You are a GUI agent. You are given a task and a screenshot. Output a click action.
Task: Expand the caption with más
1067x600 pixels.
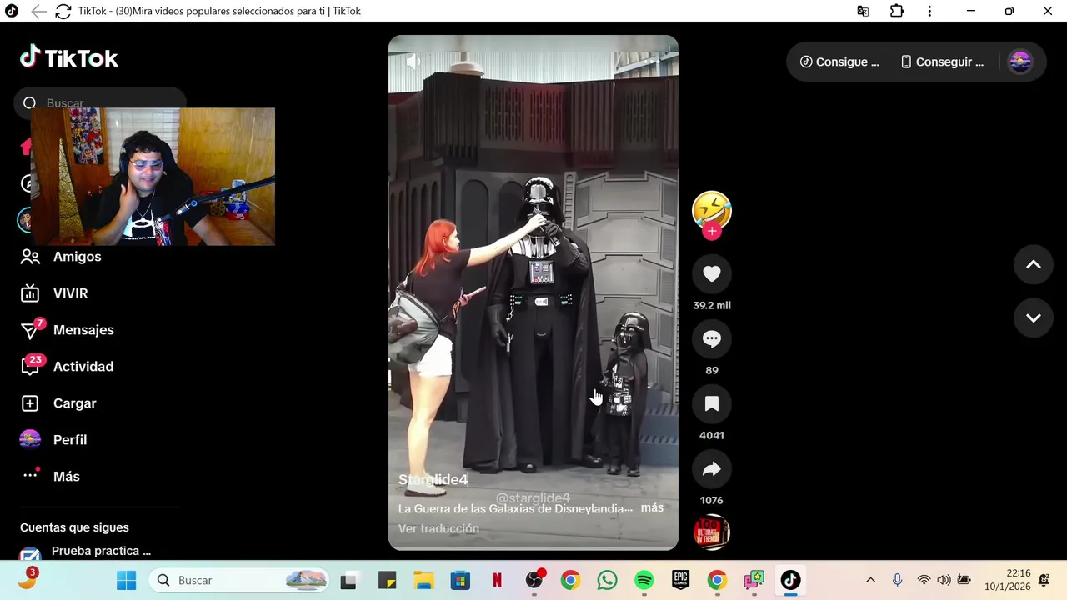[652, 507]
